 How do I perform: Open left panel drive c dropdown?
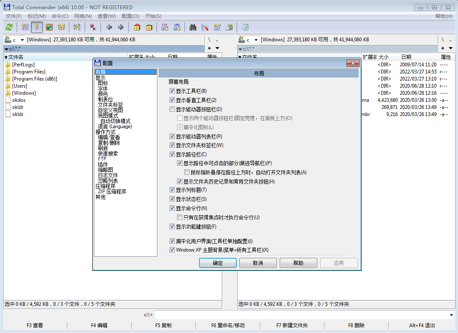point(23,40)
